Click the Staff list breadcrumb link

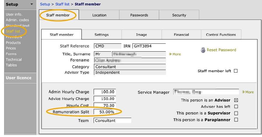point(62,4)
